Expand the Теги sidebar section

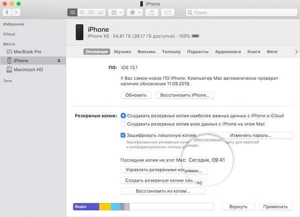click(x=7, y=81)
